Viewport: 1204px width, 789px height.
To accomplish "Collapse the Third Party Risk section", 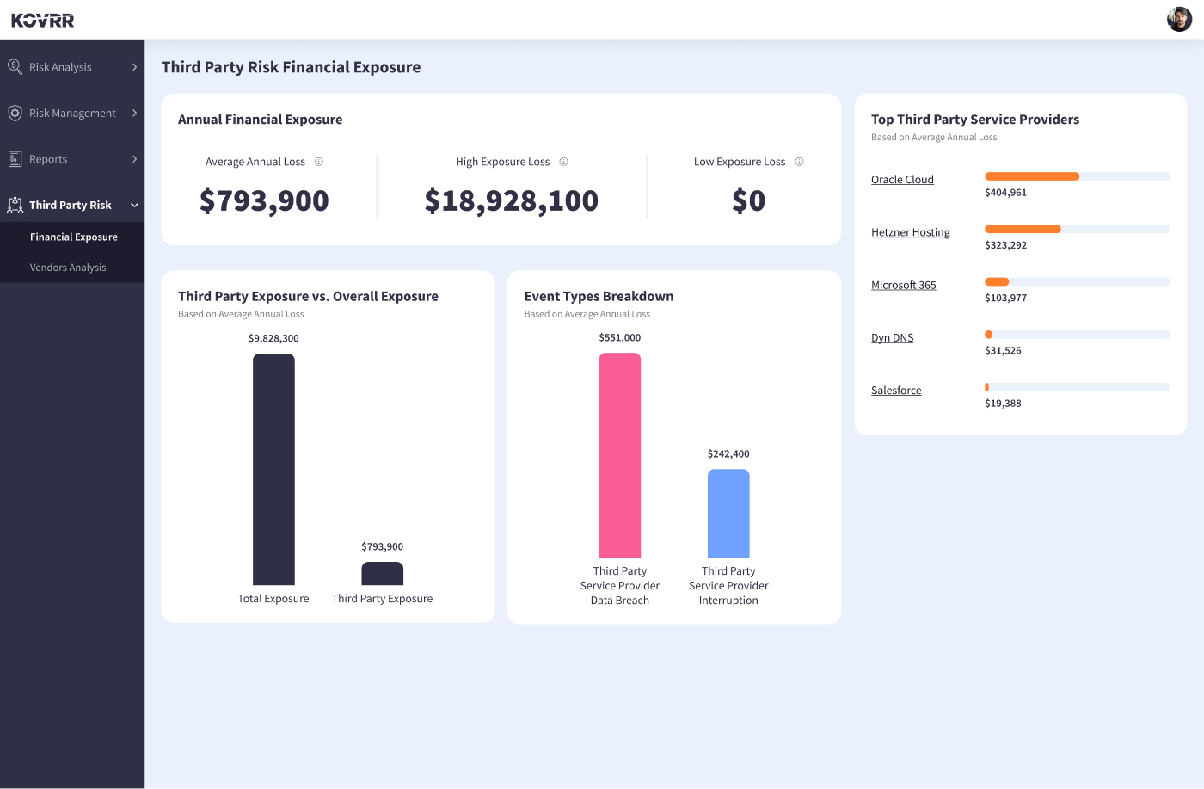I will [x=134, y=205].
